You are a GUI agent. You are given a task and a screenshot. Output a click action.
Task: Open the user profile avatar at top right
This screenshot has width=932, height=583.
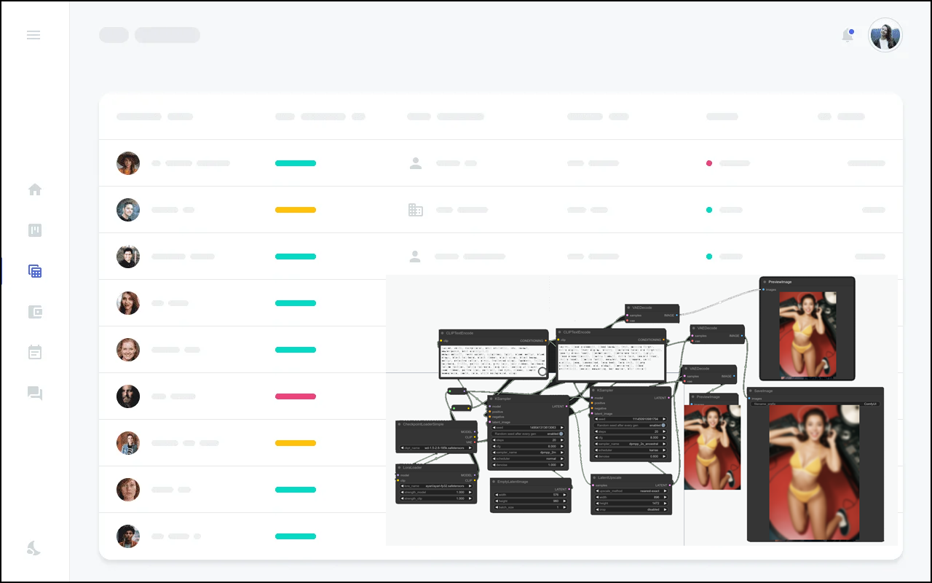(885, 35)
